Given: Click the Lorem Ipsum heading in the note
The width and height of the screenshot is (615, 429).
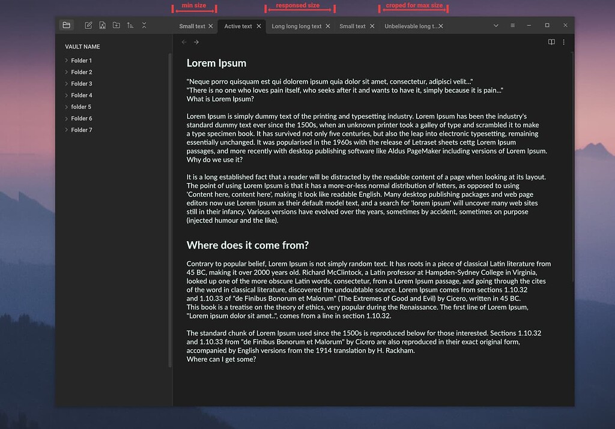Looking at the screenshot, I should [x=217, y=63].
